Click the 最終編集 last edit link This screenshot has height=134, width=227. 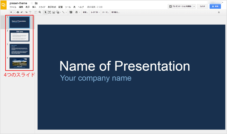[95, 7]
